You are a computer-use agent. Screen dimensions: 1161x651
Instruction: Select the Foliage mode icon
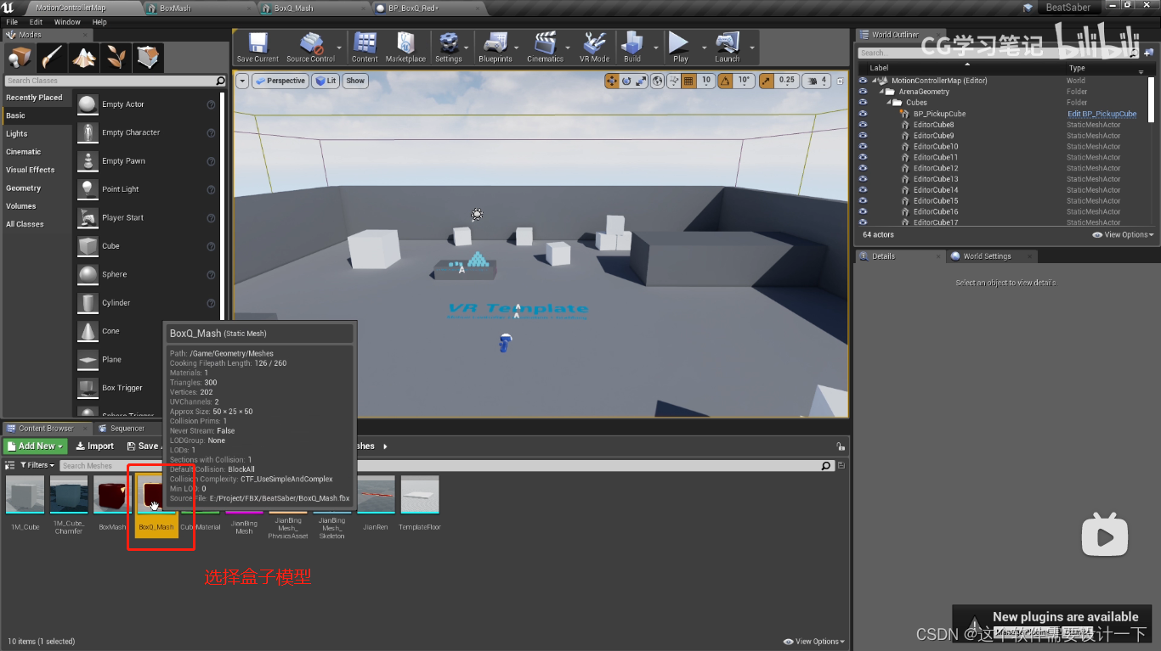115,57
